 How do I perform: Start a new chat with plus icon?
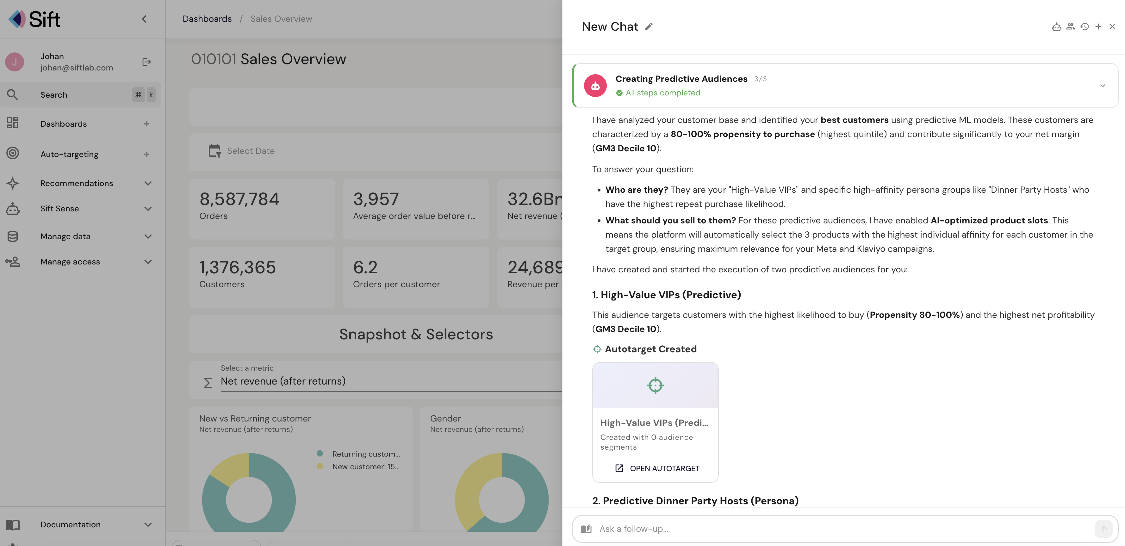1098,27
